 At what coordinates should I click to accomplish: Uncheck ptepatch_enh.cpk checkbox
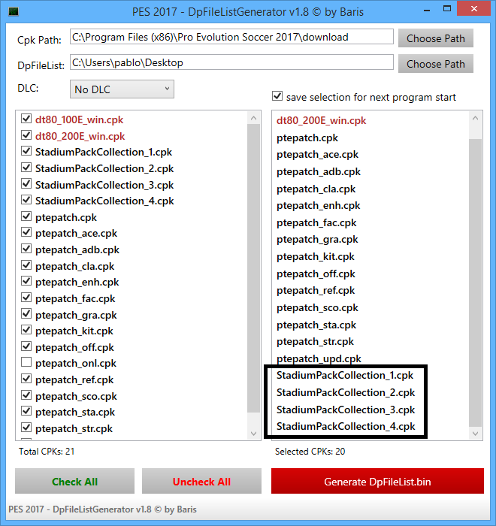click(x=26, y=281)
